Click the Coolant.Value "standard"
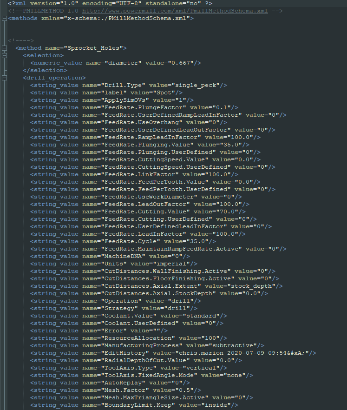This screenshot has width=347, height=410. pyautogui.click(x=201, y=316)
